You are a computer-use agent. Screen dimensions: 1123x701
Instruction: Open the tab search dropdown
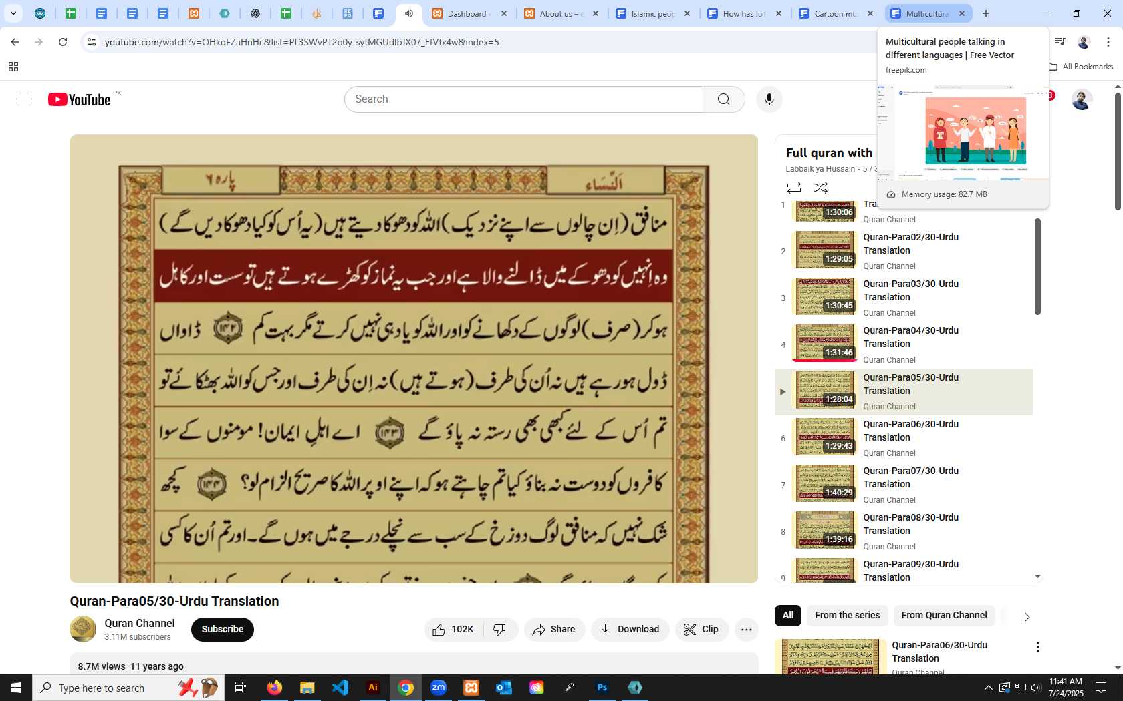point(13,13)
